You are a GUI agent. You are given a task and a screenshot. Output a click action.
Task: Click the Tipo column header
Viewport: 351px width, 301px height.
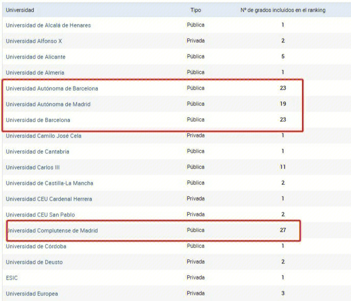[x=195, y=10]
